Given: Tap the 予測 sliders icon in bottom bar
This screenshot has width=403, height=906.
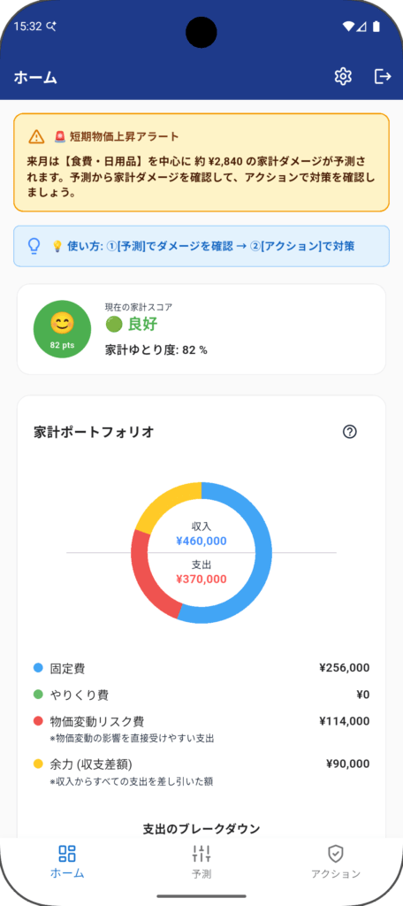Looking at the screenshot, I should point(201,854).
